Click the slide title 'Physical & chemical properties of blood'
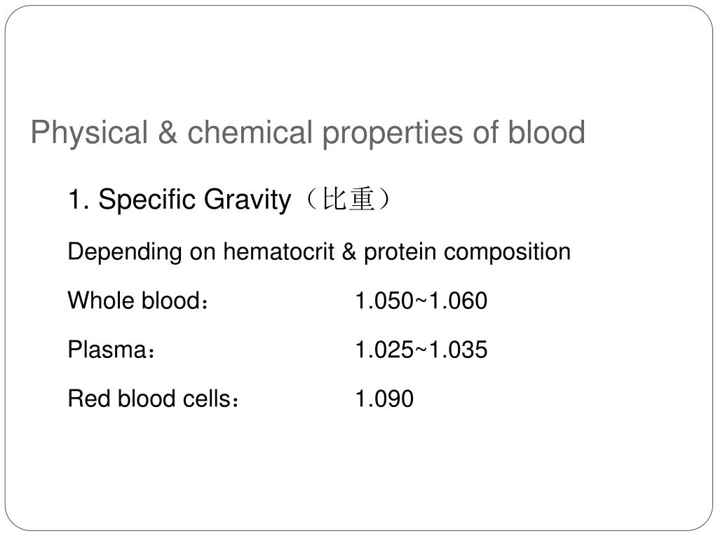Screen dimensions: 718x538 (308, 132)
